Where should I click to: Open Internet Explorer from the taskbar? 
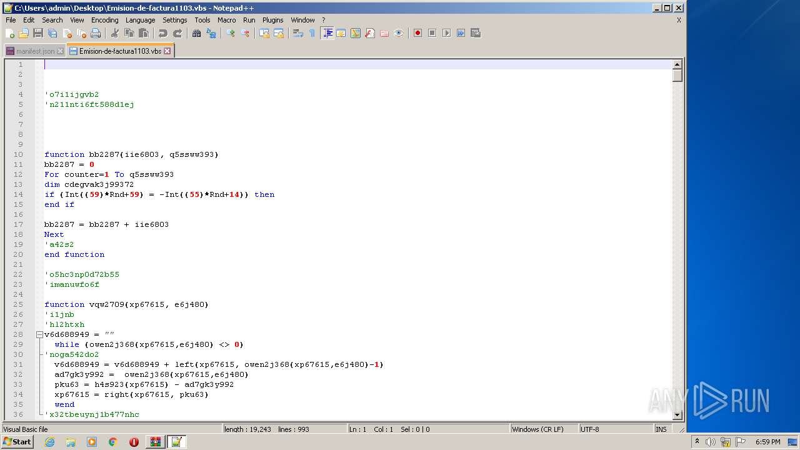[49, 442]
